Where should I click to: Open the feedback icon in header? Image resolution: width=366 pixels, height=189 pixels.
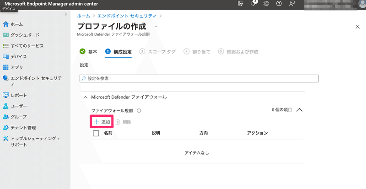[291, 4]
